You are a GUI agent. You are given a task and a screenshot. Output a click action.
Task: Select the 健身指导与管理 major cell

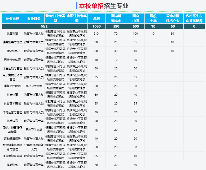tap(12, 42)
